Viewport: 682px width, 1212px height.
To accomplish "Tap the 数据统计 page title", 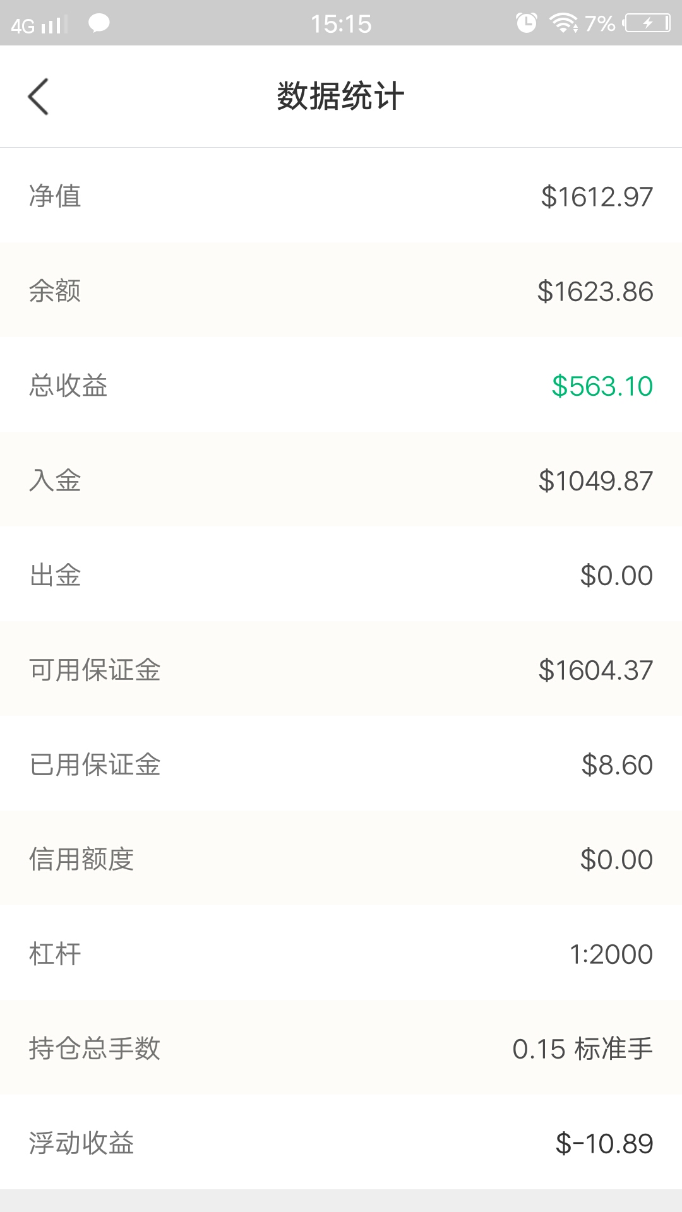I will click(x=340, y=97).
